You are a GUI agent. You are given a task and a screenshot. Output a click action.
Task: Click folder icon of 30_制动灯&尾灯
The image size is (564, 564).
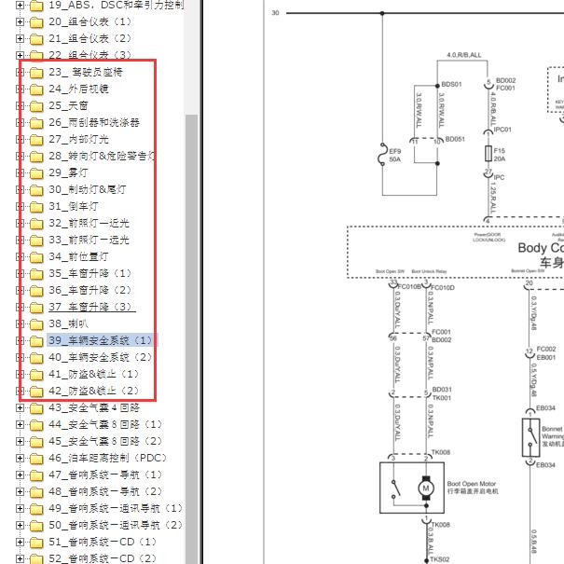(x=36, y=189)
